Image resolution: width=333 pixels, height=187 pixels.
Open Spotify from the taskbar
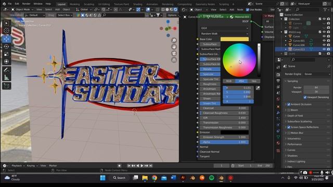212,178
